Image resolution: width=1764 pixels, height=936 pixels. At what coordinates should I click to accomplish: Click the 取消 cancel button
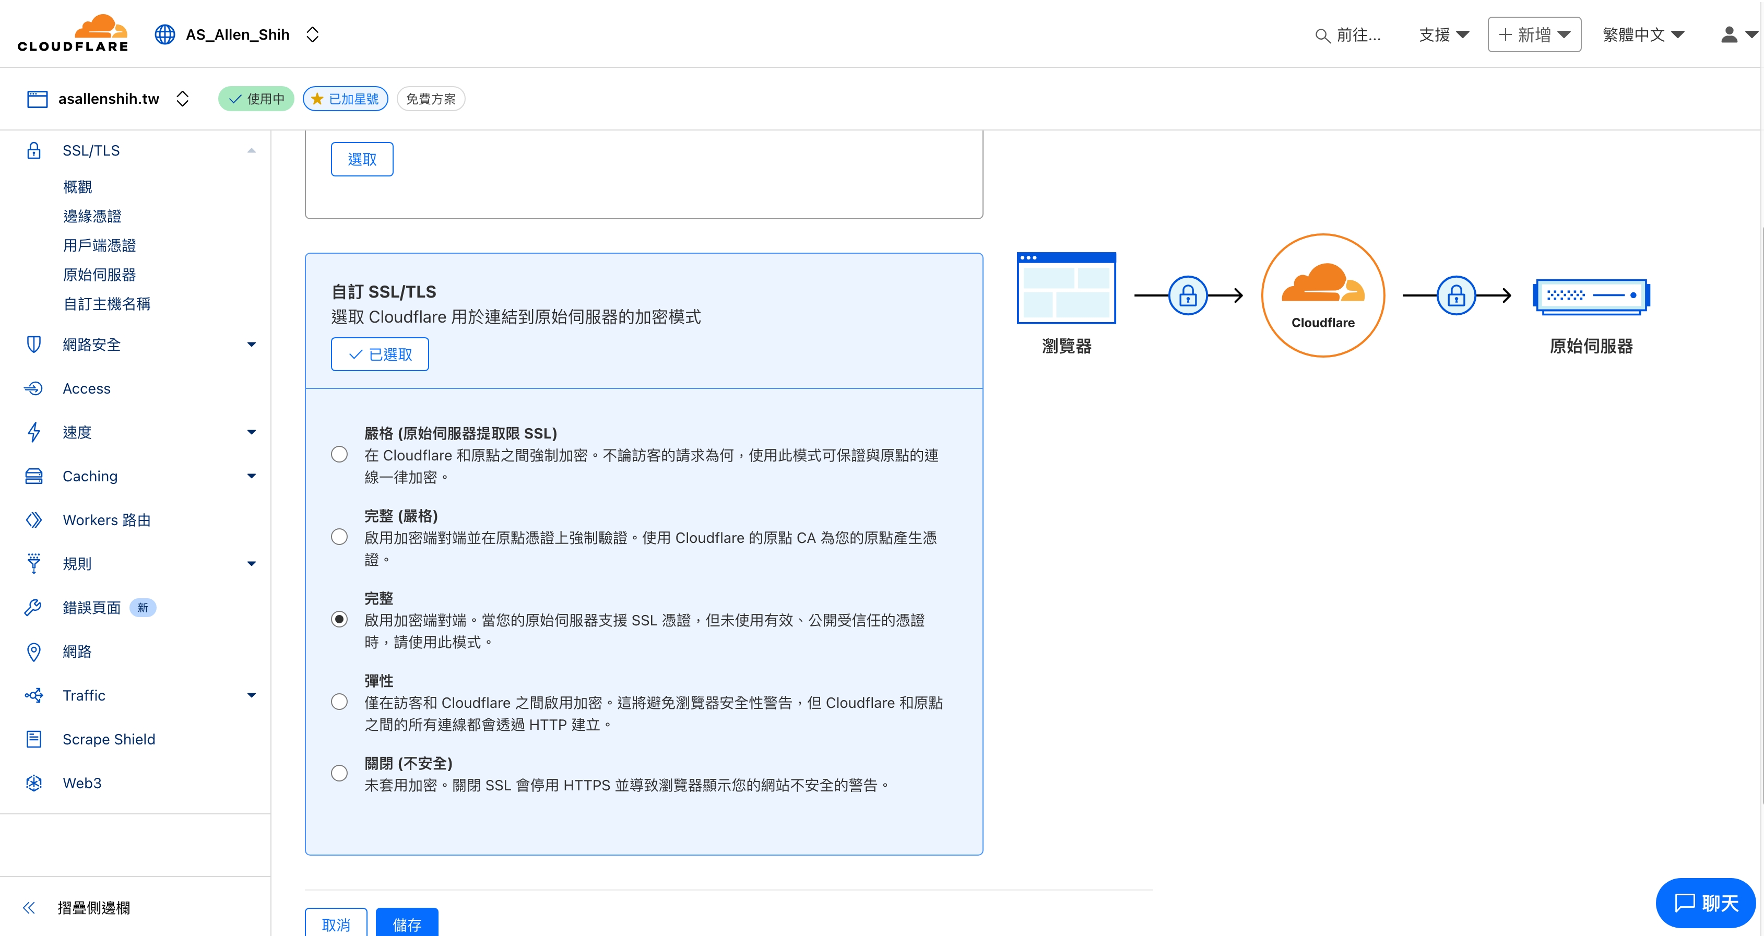point(336,923)
